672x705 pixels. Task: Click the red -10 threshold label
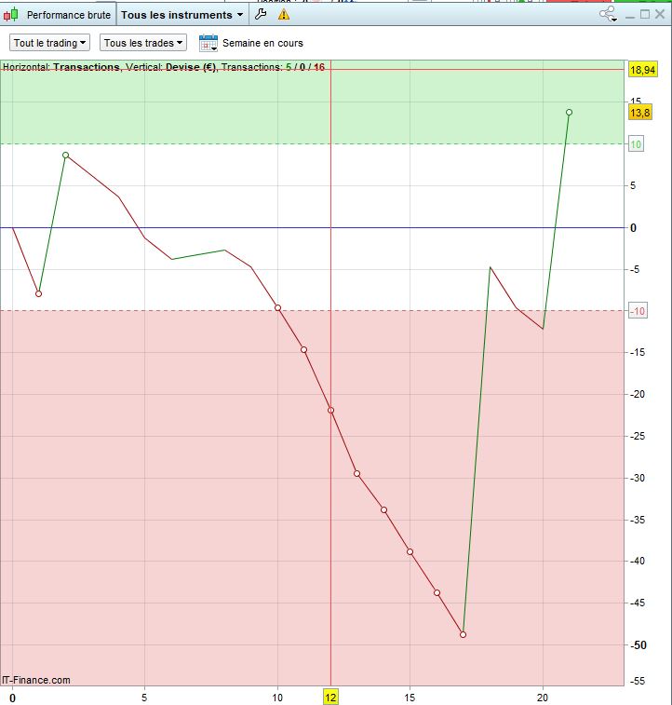[638, 311]
